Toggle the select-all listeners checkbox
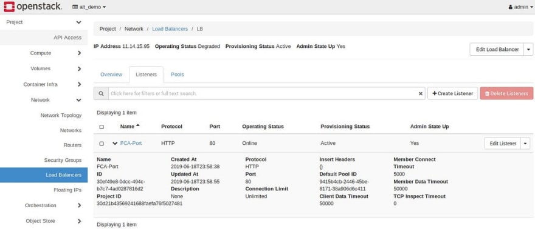The image size is (535, 229). pos(102,127)
